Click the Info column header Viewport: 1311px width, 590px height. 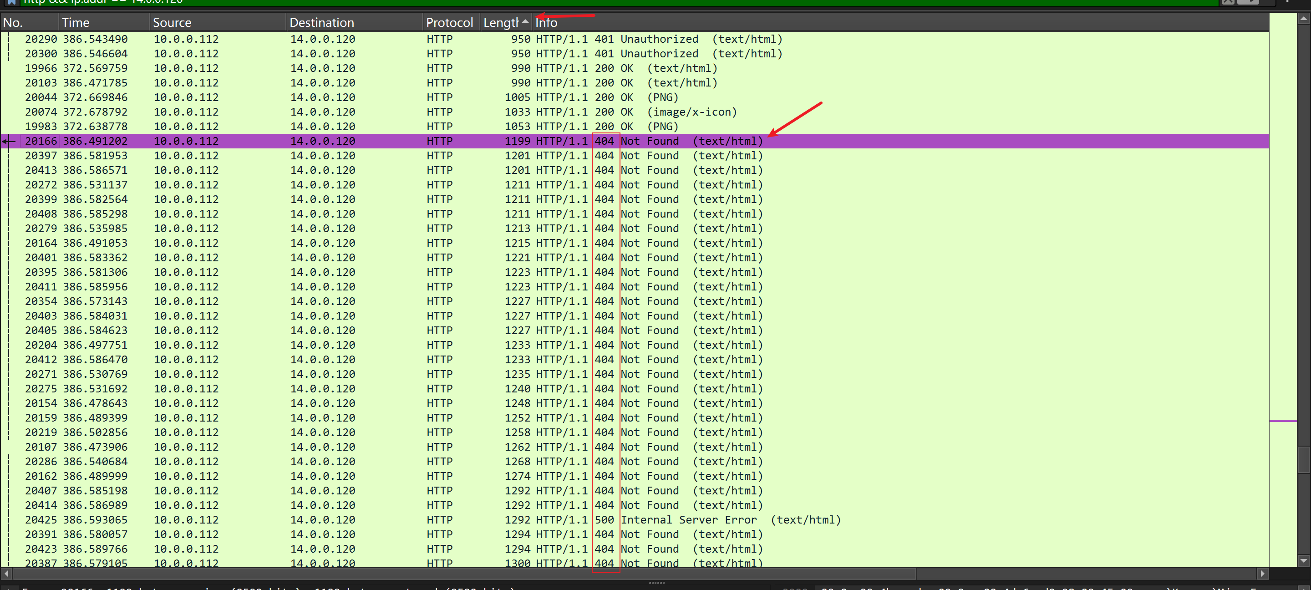[x=546, y=22]
